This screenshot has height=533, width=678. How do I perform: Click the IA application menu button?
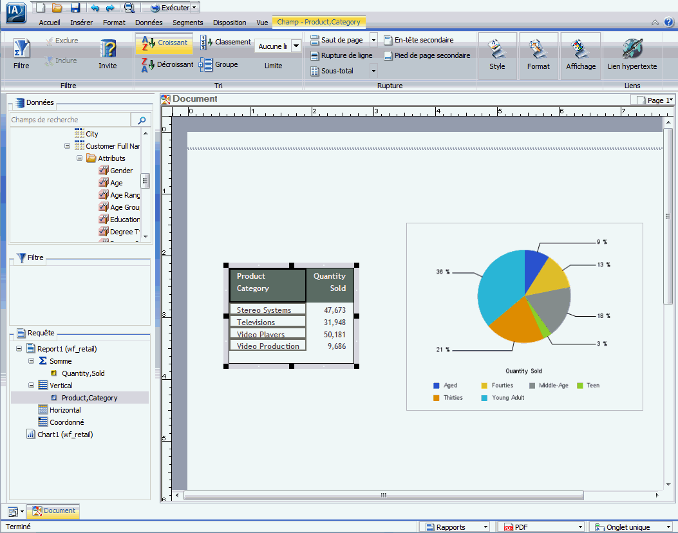coord(16,12)
